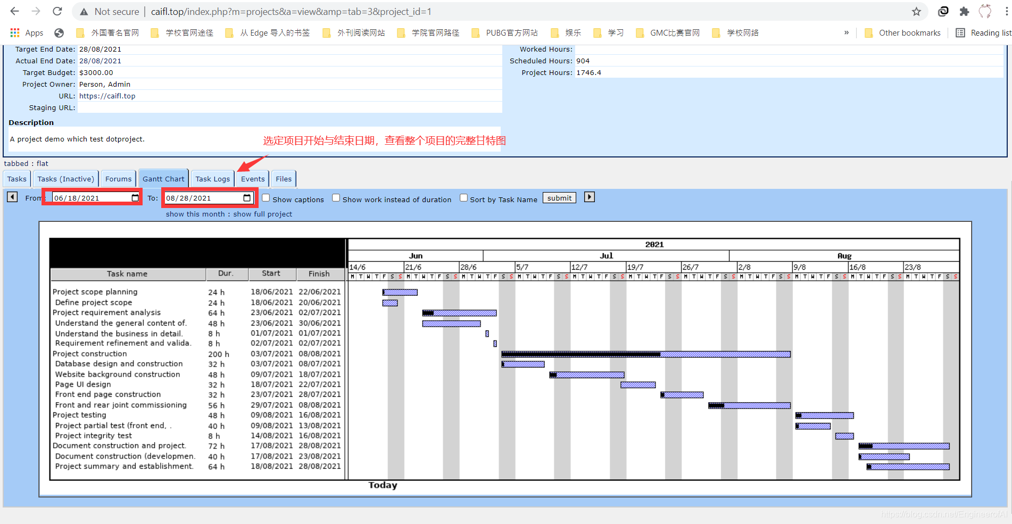Click the flat view link
The height and width of the screenshot is (524, 1012).
click(43, 163)
